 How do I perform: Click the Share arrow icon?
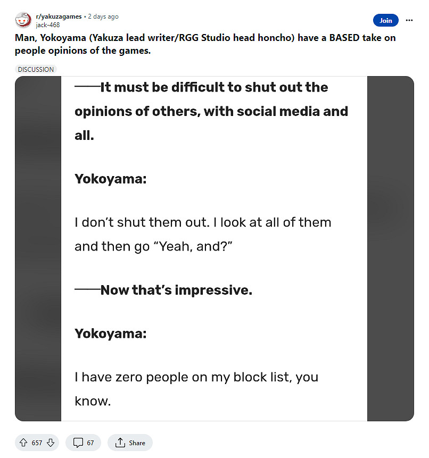coord(120,443)
